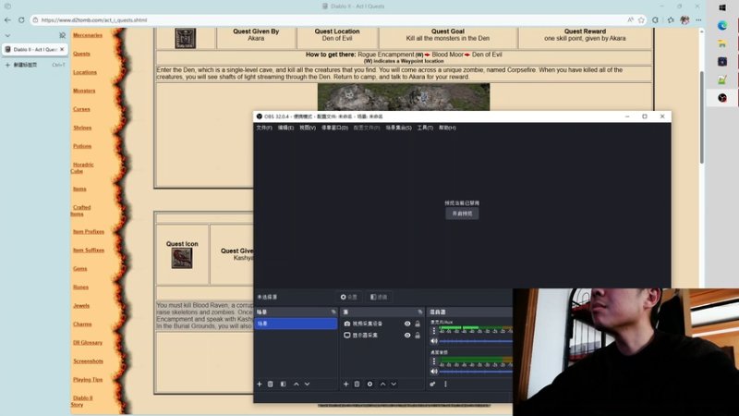
Task: Open OBS Docks (D) menu
Action: pyautogui.click(x=334, y=128)
